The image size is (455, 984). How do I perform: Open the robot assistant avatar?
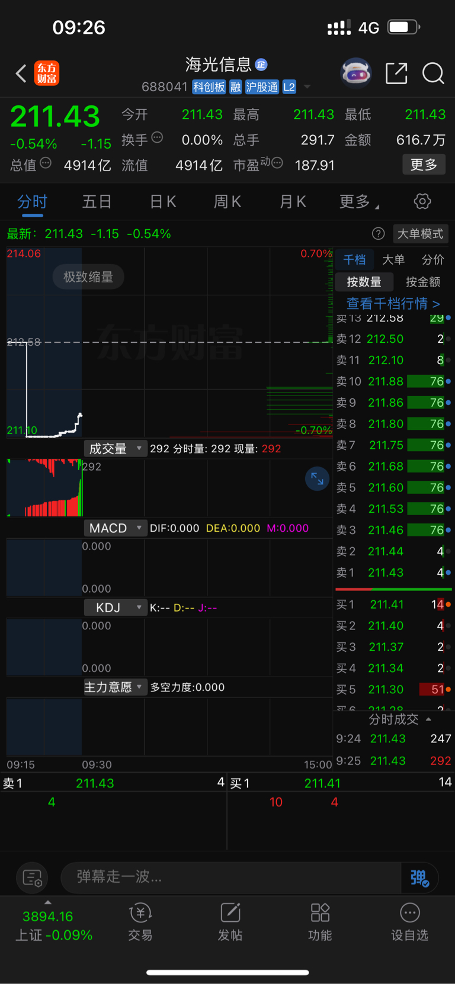356,73
